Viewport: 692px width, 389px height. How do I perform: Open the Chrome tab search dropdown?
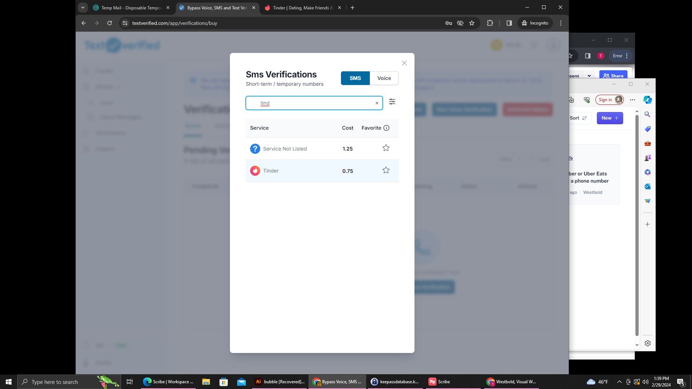tap(83, 8)
